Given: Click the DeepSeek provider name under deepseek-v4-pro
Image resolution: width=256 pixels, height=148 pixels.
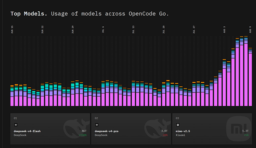Looking at the screenshot, I should point(101,135).
